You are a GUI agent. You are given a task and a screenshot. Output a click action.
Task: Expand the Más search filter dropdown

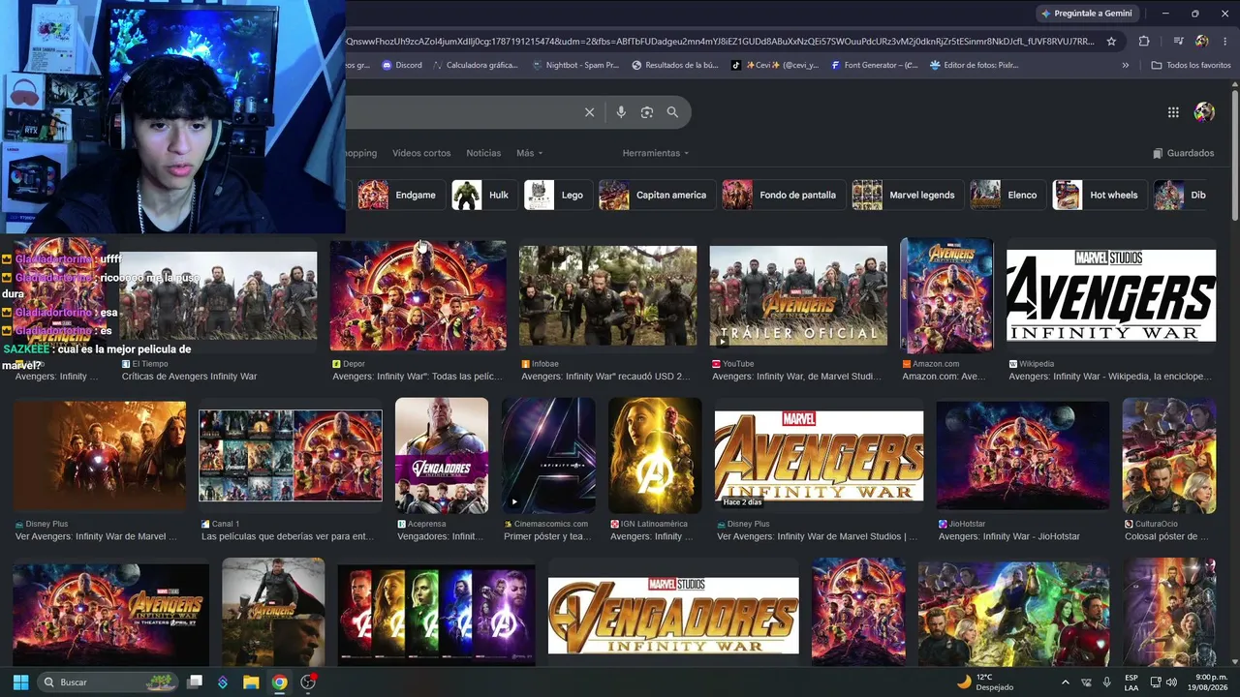pyautogui.click(x=529, y=153)
